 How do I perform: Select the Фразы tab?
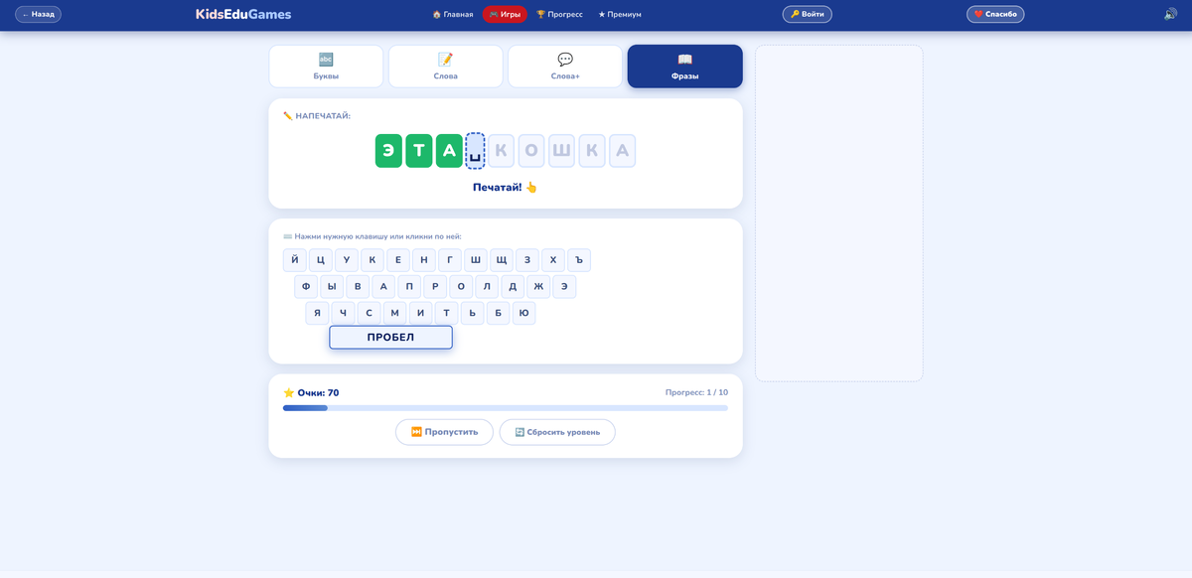(x=685, y=67)
